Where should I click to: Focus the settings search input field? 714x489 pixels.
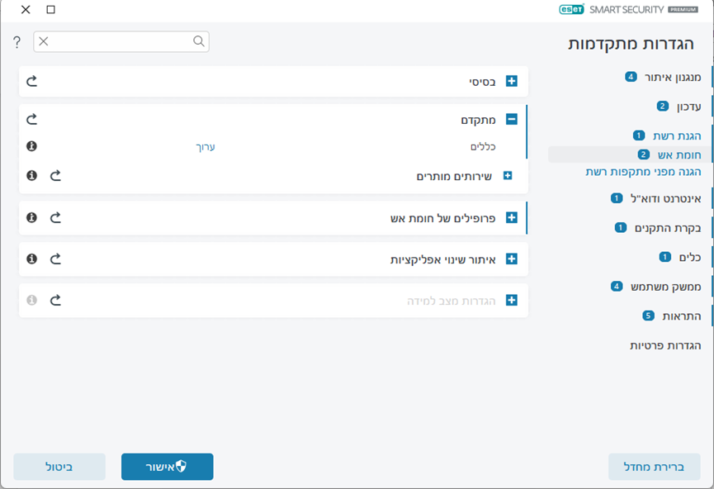point(121,41)
